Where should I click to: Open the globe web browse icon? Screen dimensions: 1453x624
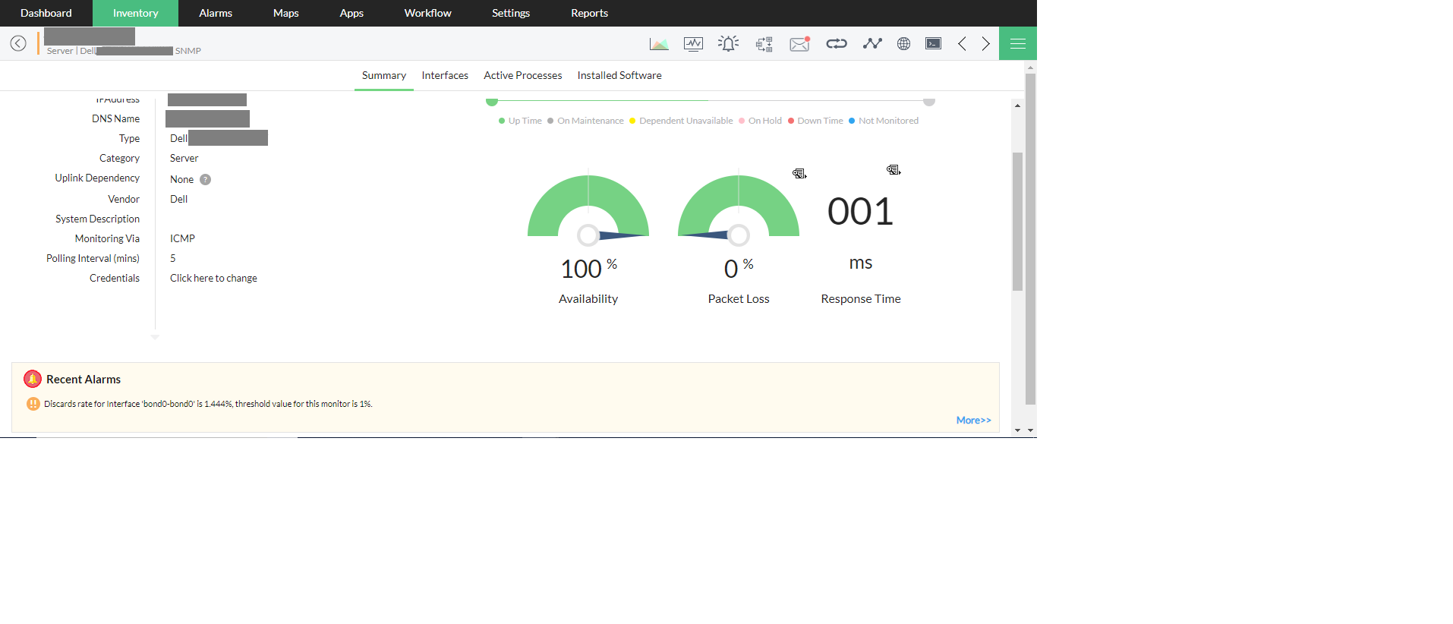click(903, 44)
